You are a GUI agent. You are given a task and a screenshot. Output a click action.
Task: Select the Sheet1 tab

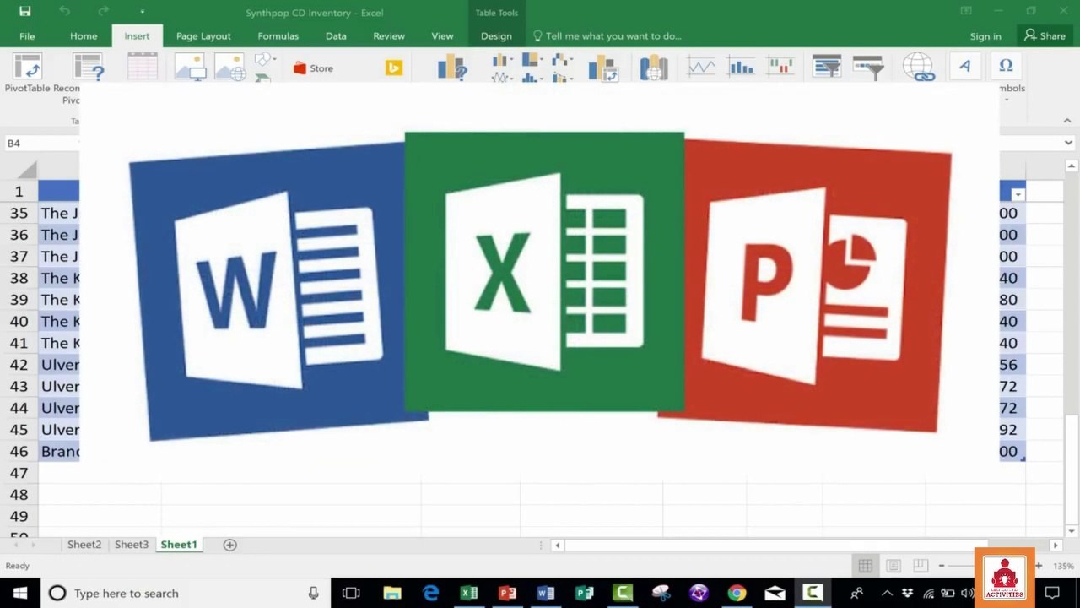[179, 545]
